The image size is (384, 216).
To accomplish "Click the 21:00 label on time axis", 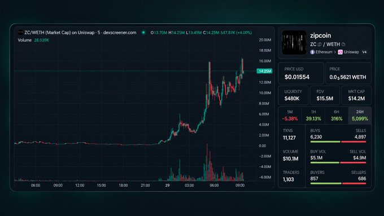I will point(145,186).
